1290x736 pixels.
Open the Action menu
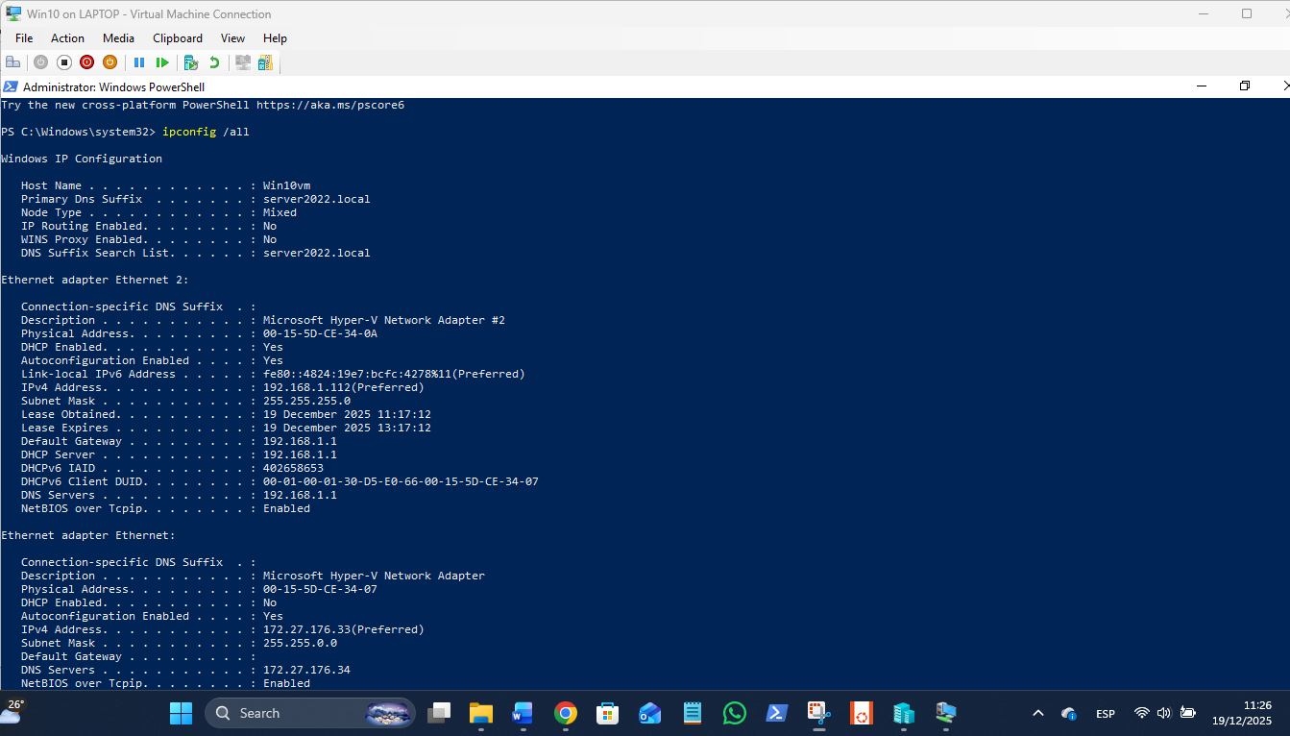pyautogui.click(x=67, y=38)
